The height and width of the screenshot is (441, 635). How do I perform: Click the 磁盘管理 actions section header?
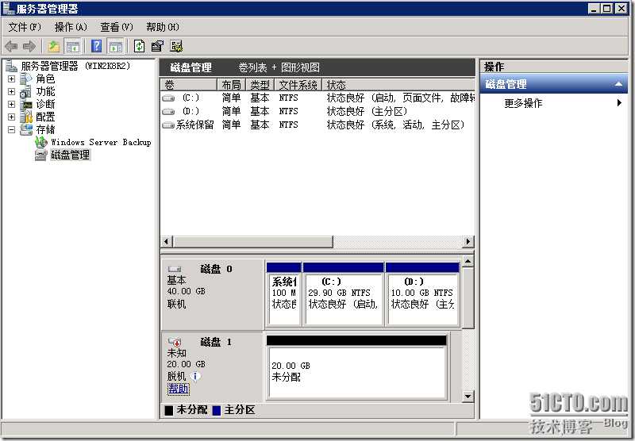[x=553, y=84]
